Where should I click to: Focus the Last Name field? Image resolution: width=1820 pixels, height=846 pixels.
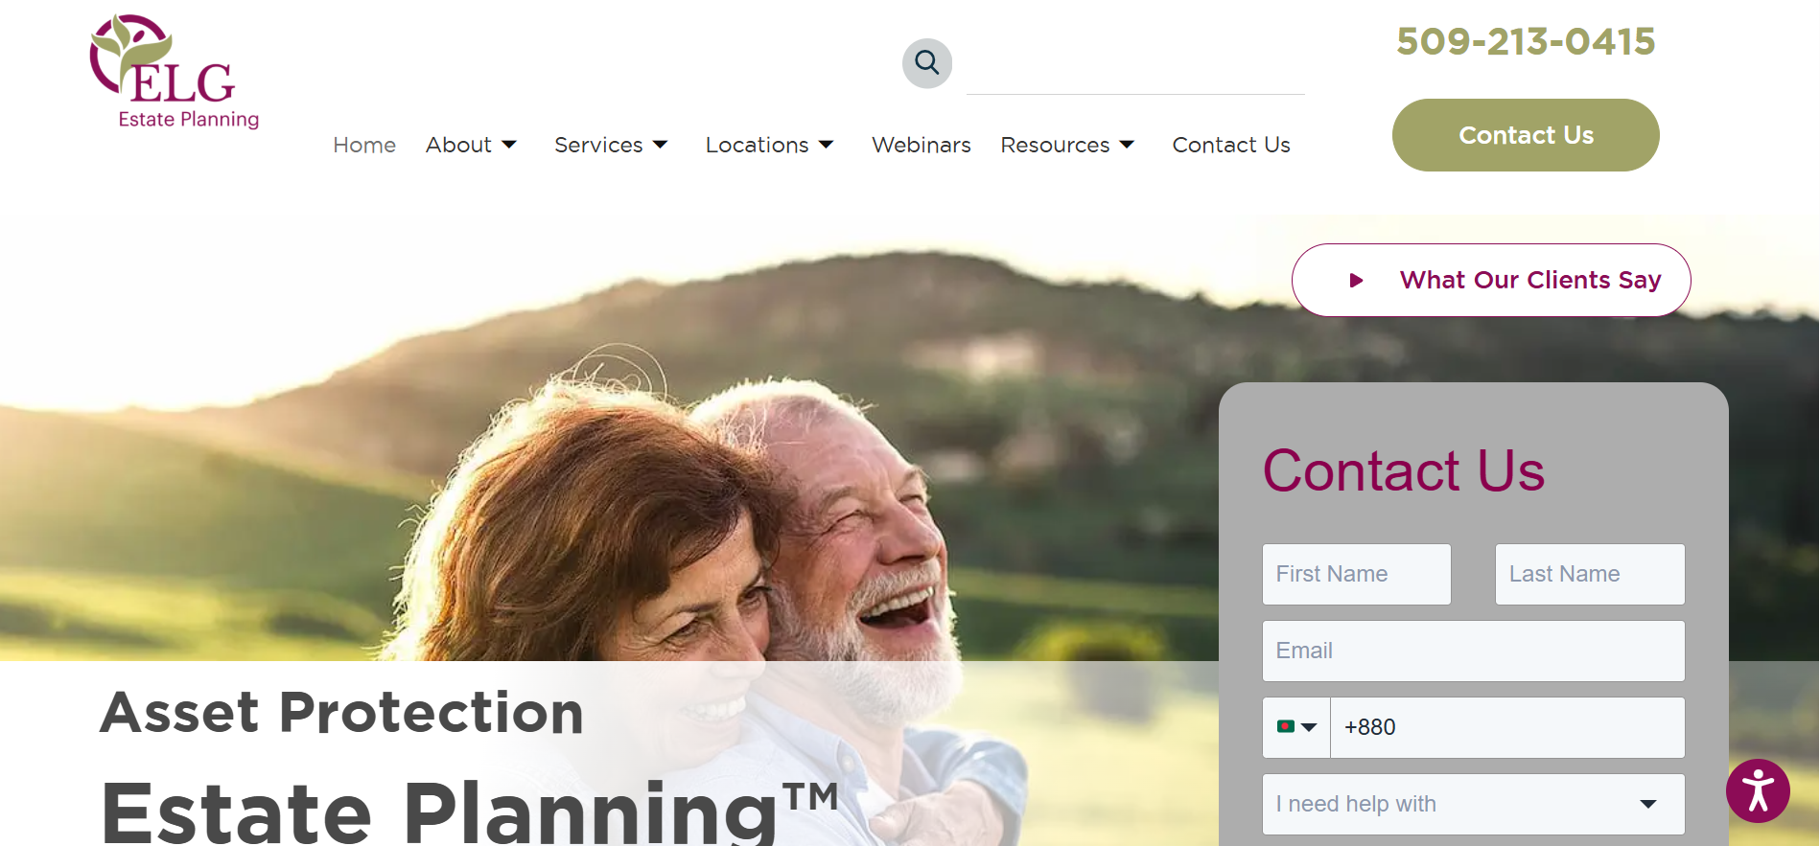1590,574
